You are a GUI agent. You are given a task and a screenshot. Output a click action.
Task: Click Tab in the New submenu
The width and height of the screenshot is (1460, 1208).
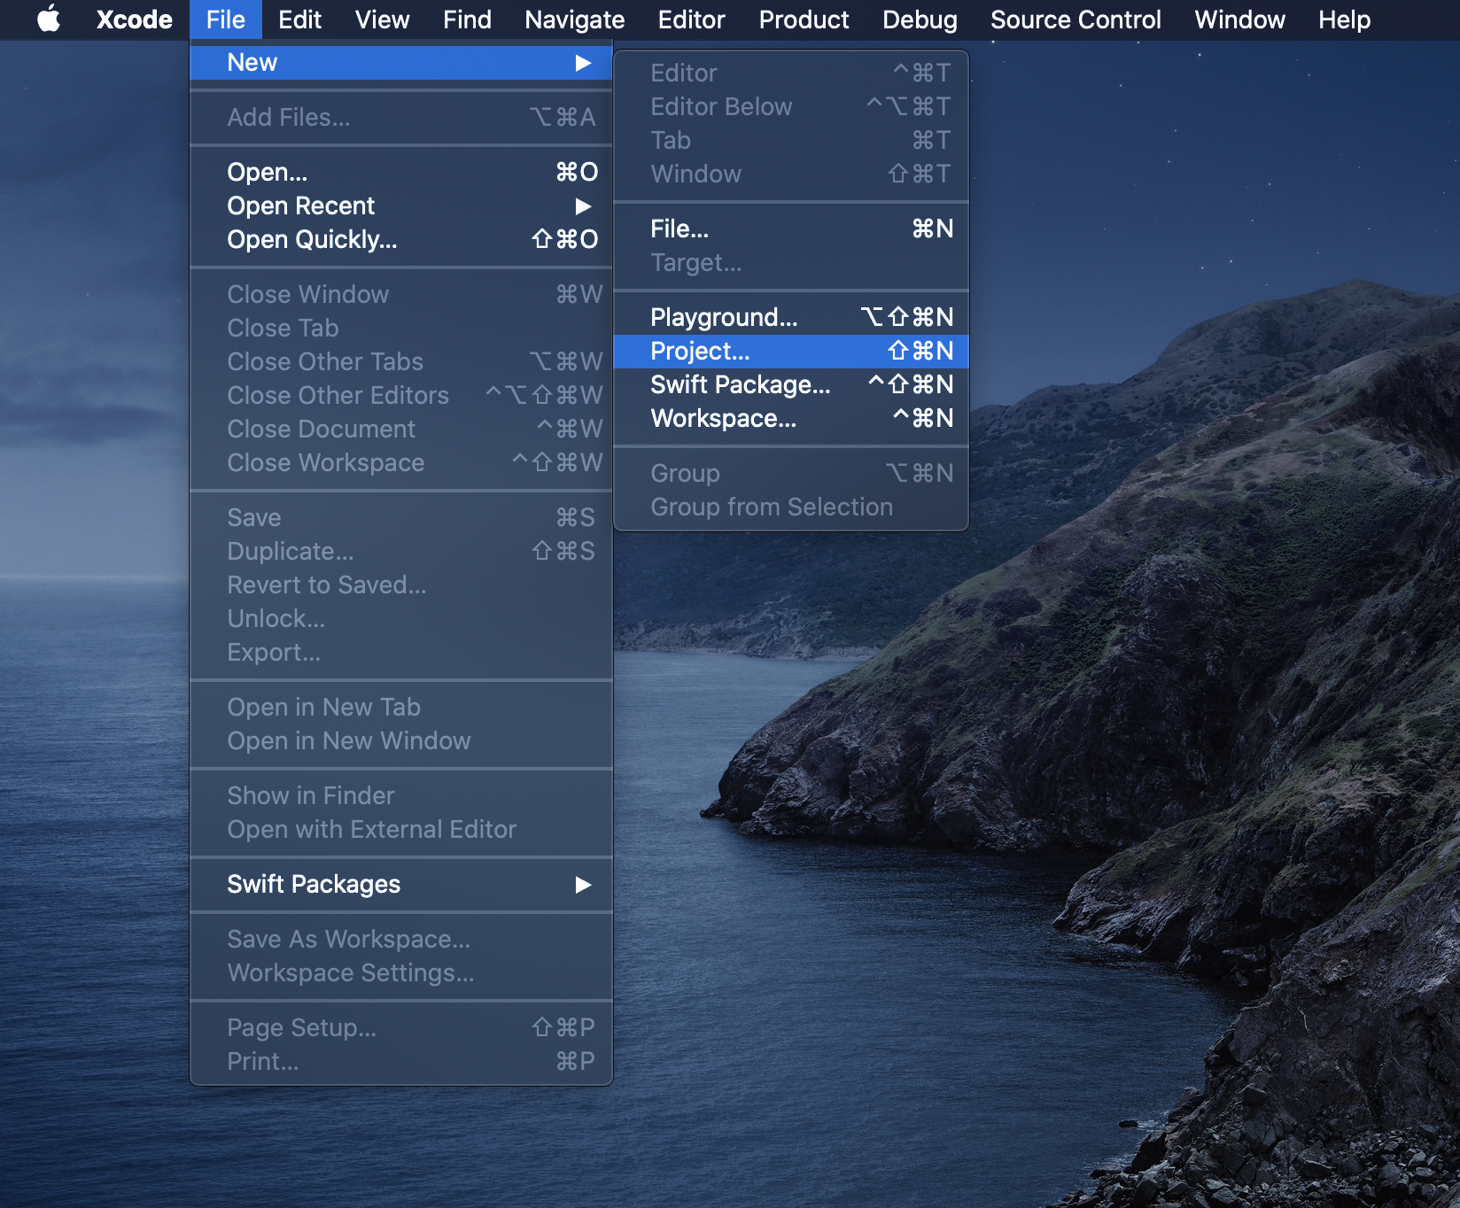[791, 141]
